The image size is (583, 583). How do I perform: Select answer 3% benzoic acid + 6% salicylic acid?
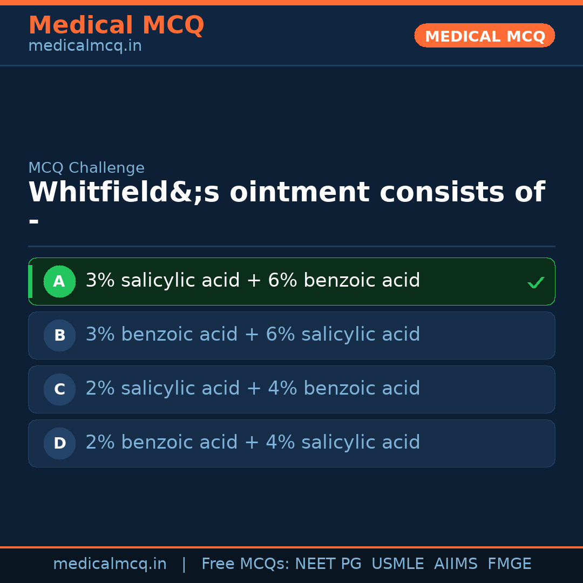[253, 335]
